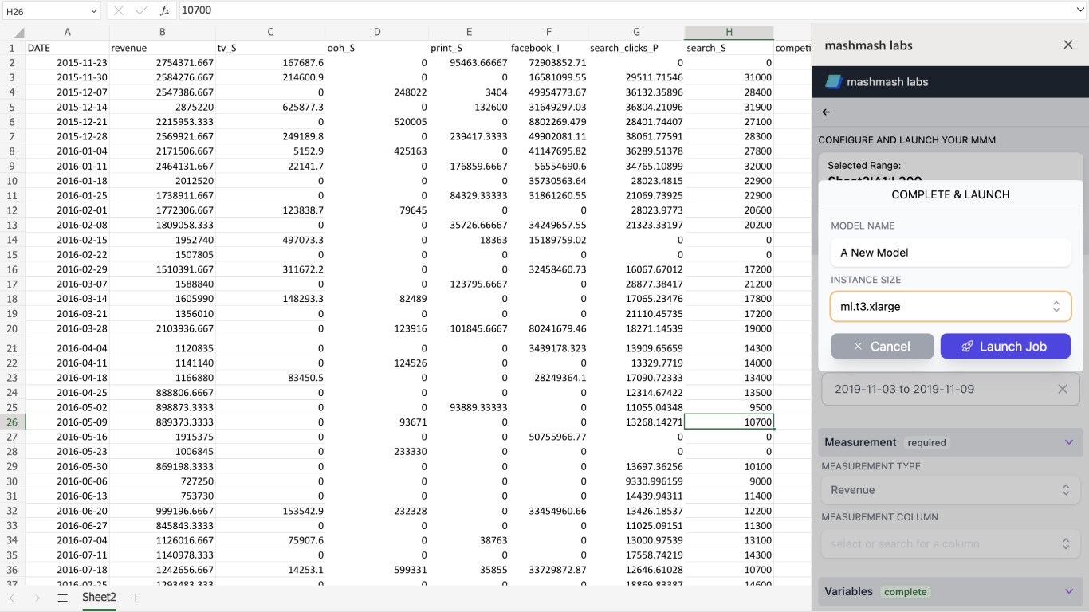Select column H header
This screenshot has height=612, width=1089.
(x=729, y=32)
